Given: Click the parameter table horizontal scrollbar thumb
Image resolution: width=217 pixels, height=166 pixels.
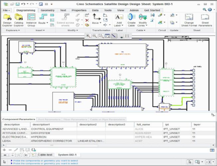Looking at the screenshot, I should click(52, 145).
